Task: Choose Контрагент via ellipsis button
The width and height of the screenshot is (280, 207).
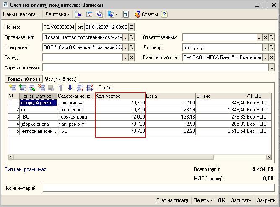Action: tap(125, 47)
